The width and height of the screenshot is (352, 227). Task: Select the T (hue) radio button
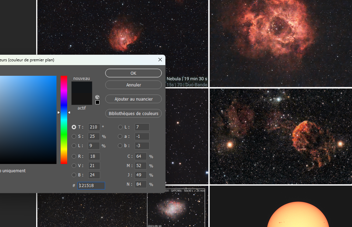click(74, 127)
